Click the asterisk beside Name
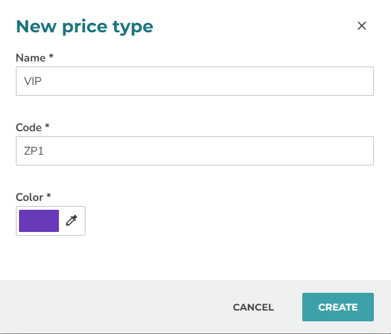Image resolution: width=391 pixels, height=334 pixels. [x=51, y=56]
